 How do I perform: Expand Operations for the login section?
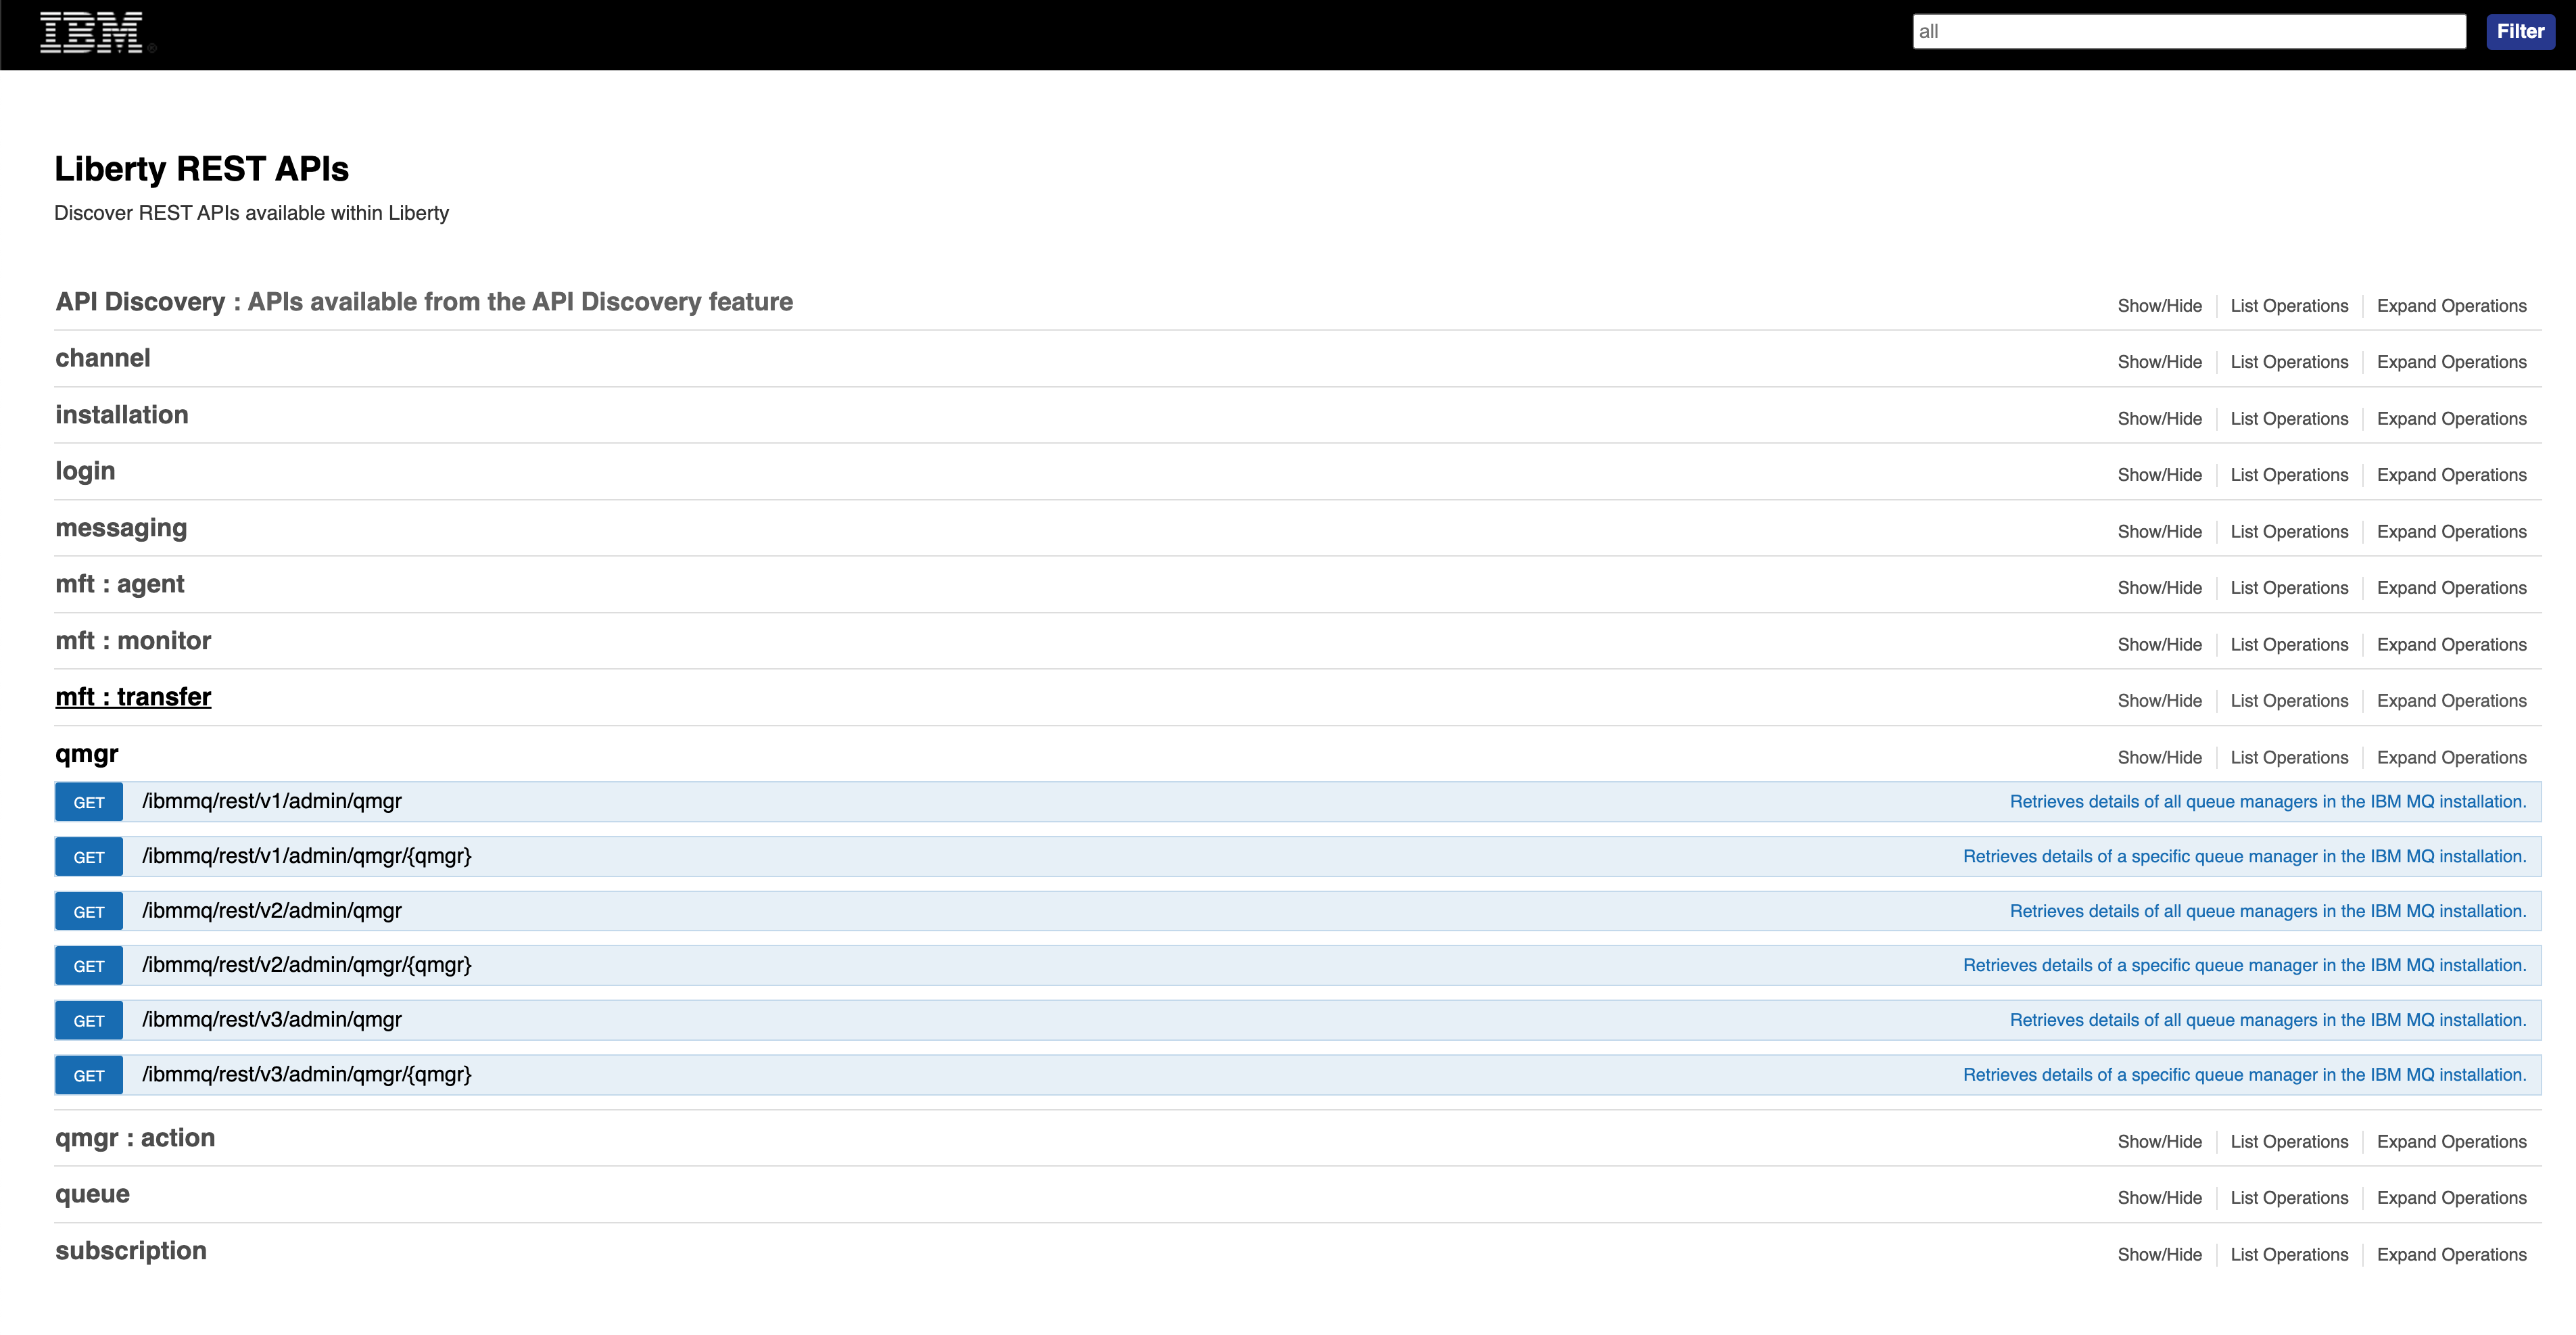2451,474
